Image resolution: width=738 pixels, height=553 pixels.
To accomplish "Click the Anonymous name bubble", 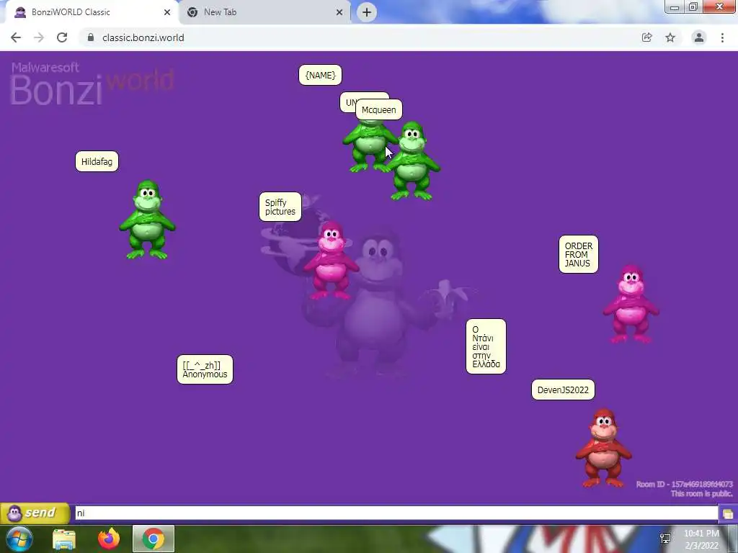I will 205,369.
